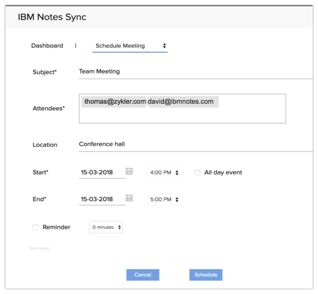318x294 pixels.
Task: Select the david@ibmnotes.com attendee chip
Action: tap(183, 101)
